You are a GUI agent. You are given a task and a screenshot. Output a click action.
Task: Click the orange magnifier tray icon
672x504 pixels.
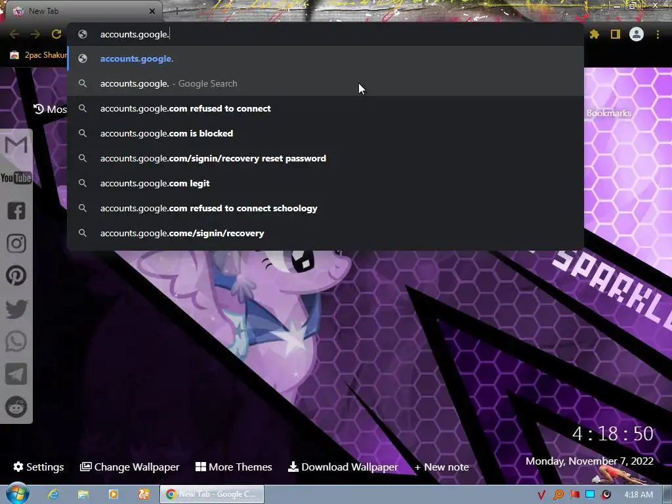(x=558, y=495)
